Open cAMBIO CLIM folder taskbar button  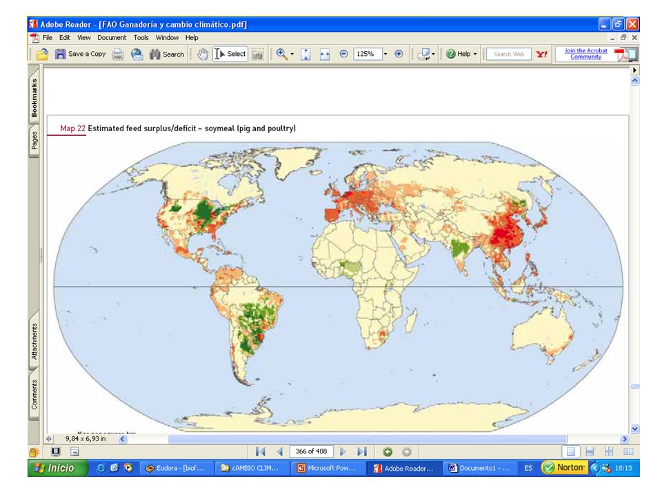[252, 468]
